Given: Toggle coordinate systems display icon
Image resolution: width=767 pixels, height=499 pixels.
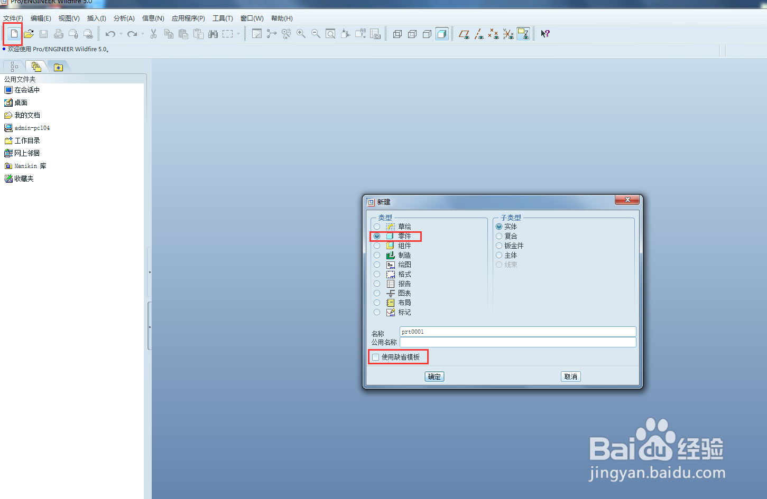Looking at the screenshot, I should click(509, 34).
